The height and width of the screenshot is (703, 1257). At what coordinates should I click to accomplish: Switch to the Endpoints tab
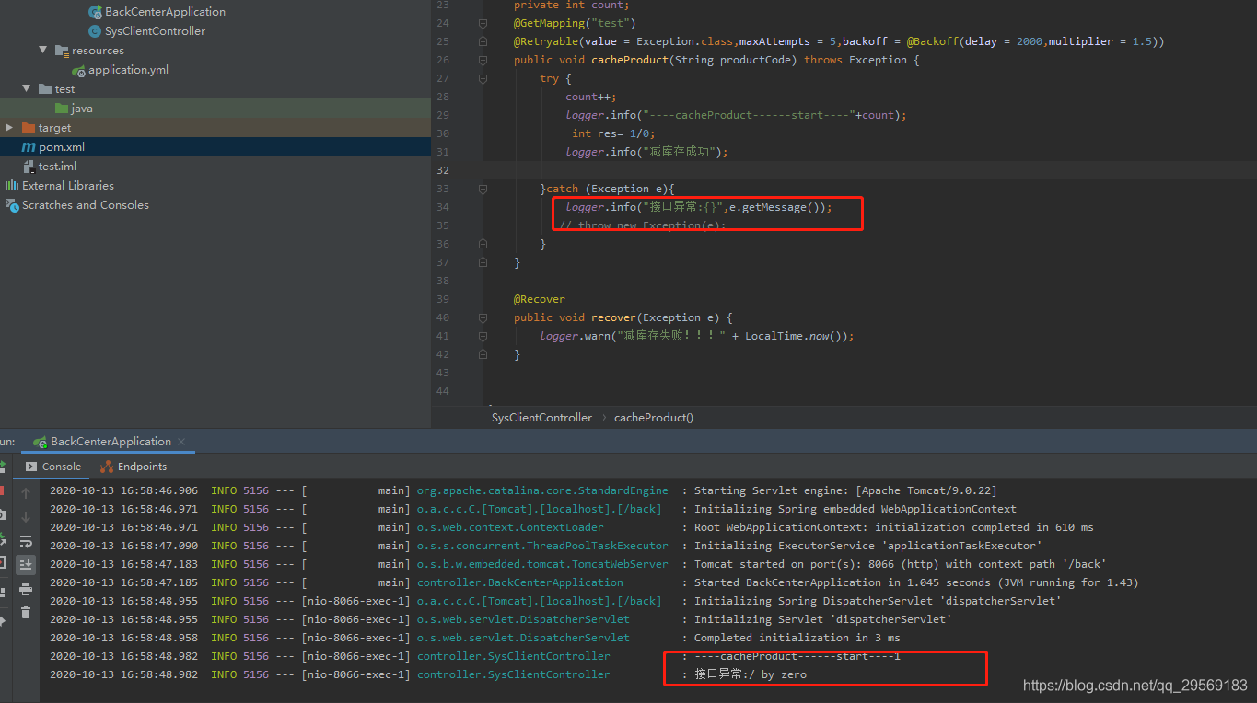[143, 466]
